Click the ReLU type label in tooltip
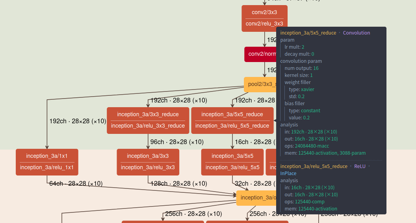The height and width of the screenshot is (223, 416). [x=360, y=166]
